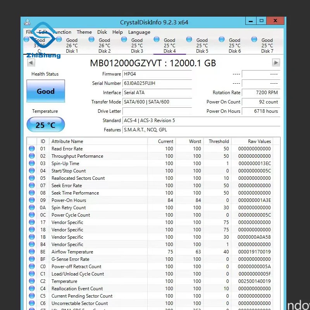Click raw value 0000000A0A58 in row 1B
310x310 pixels.
(x=254, y=237)
